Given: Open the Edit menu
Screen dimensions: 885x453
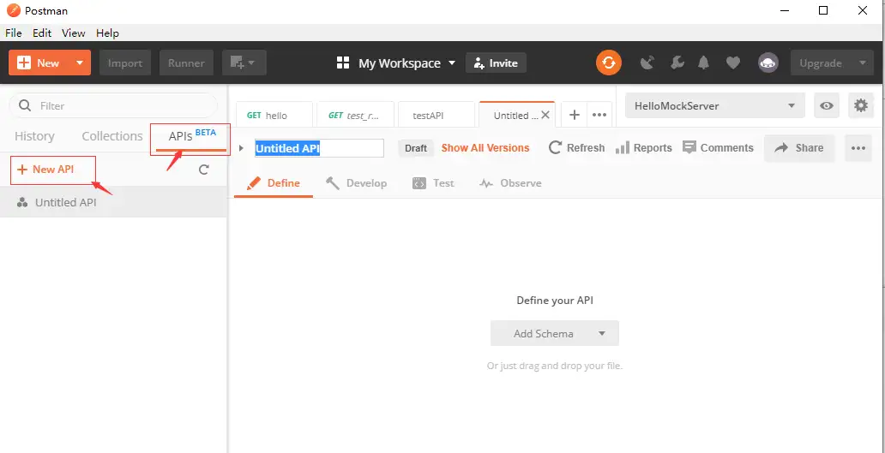Looking at the screenshot, I should 42,33.
